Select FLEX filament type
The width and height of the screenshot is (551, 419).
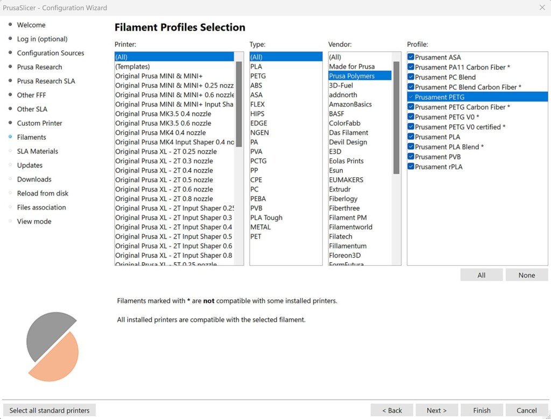[x=286, y=104]
